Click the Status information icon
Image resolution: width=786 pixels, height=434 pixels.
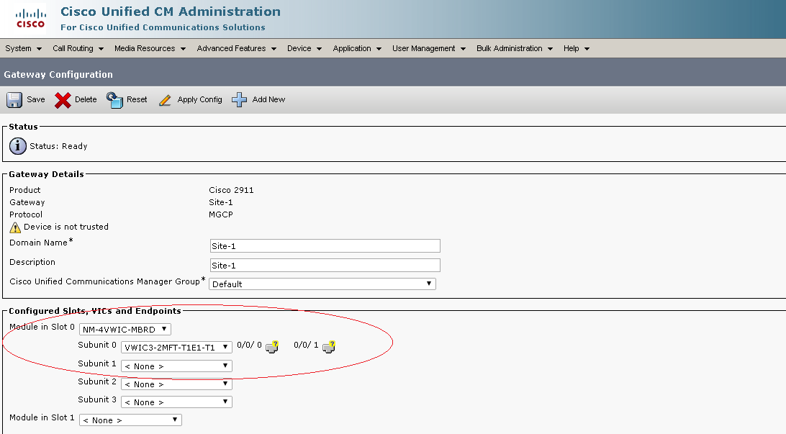coord(17,146)
